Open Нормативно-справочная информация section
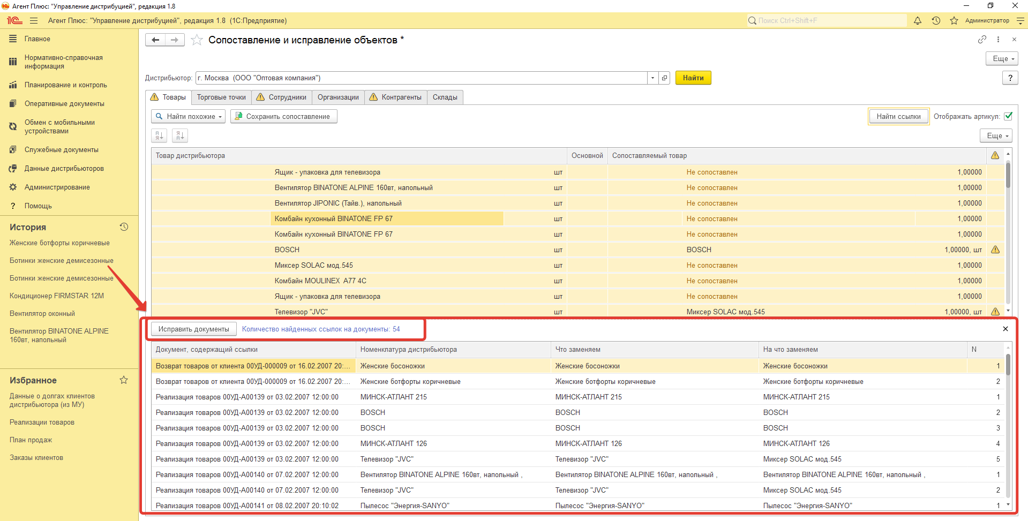1028x521 pixels. [x=63, y=62]
